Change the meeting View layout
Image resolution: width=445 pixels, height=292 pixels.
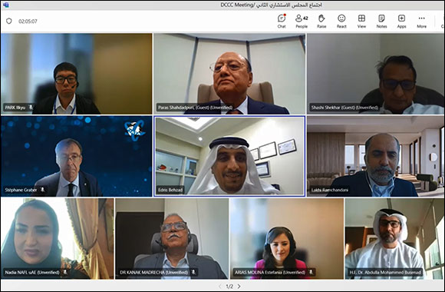coord(361,22)
